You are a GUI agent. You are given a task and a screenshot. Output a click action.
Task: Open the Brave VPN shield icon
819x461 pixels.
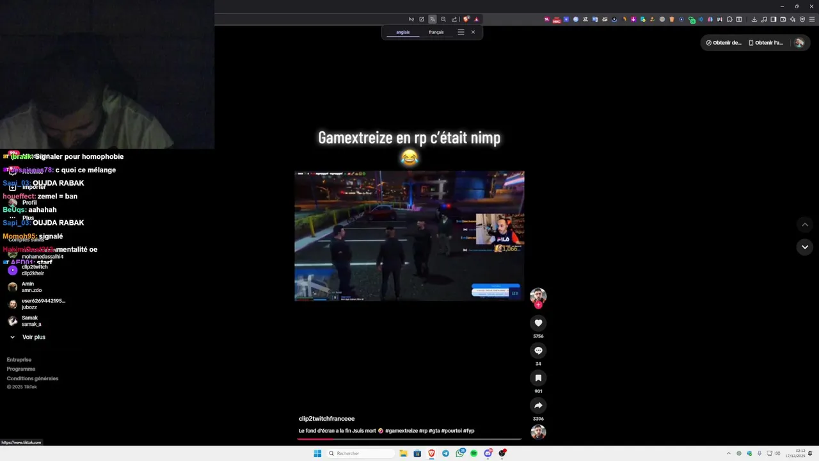(x=802, y=19)
